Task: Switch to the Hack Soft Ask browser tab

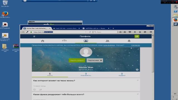Action: click(x=66, y=28)
